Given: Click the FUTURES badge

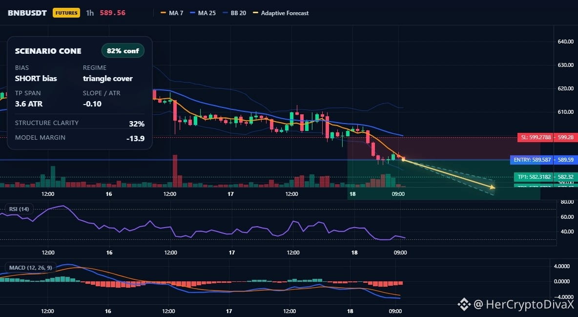Looking at the screenshot, I should (x=66, y=13).
